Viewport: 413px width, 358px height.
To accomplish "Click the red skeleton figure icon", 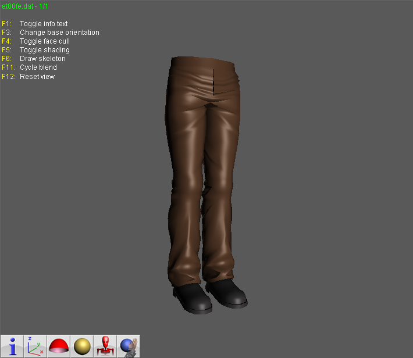I will pyautogui.click(x=105, y=346).
